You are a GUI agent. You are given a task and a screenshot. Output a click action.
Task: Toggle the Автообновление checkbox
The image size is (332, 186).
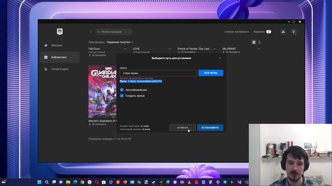[x=122, y=90]
